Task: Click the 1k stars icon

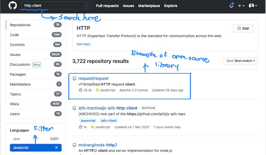Action: point(80,127)
